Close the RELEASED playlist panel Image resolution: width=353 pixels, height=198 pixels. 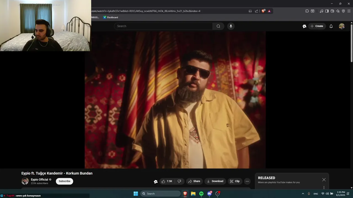point(324,180)
